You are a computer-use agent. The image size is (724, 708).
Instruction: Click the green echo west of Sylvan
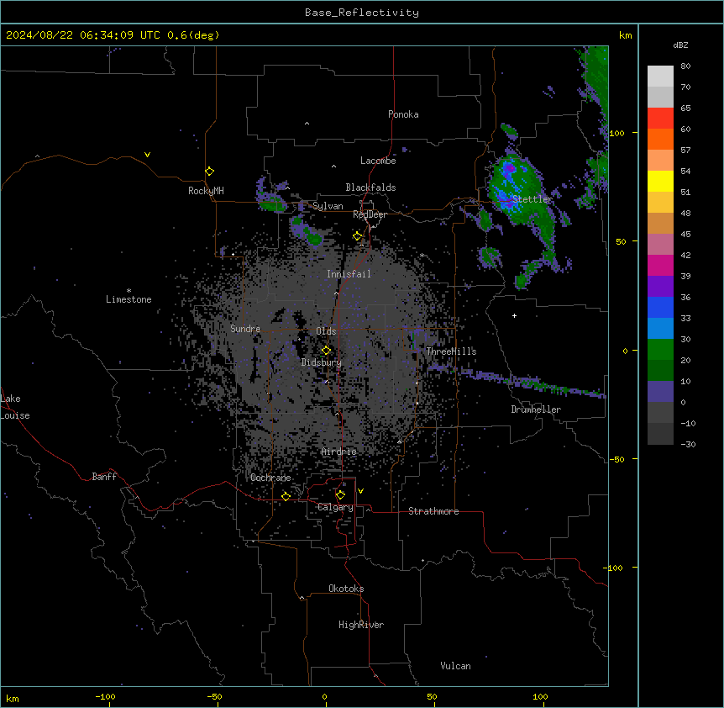[272, 203]
